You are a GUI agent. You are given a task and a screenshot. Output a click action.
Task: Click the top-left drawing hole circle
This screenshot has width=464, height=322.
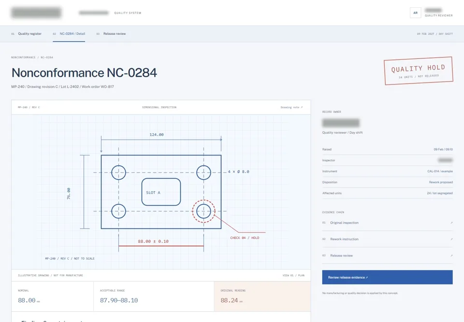(x=119, y=172)
